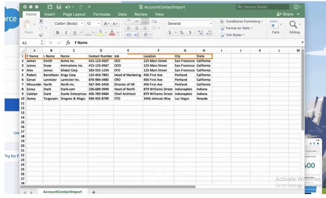Click the Redo icon in title bar
The width and height of the screenshot is (326, 198).
click(x=80, y=7)
